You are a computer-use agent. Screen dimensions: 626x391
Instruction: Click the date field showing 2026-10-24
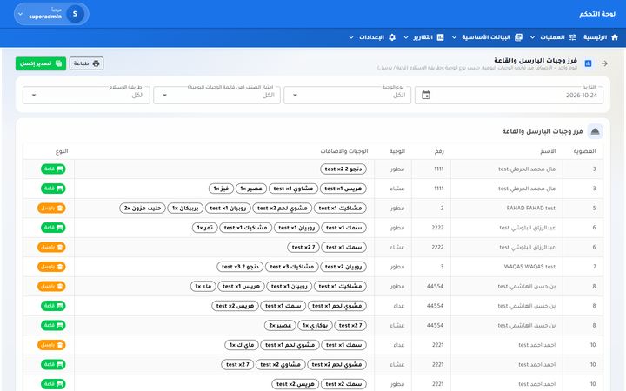[x=509, y=95]
